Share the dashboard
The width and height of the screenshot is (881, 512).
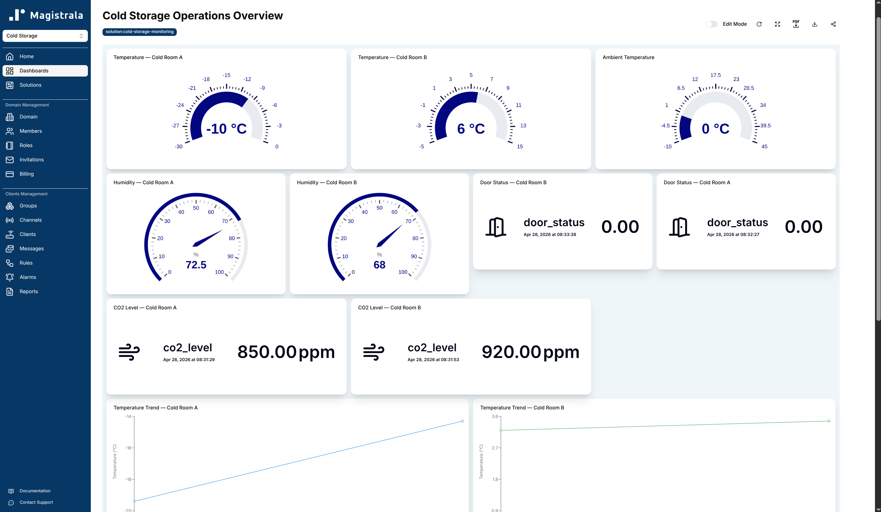(x=833, y=24)
